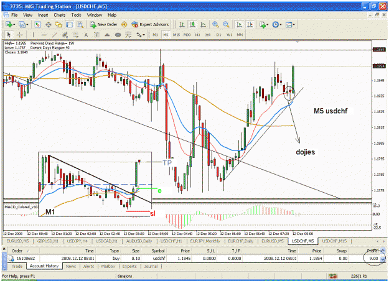Open the Help menu

click(x=112, y=15)
